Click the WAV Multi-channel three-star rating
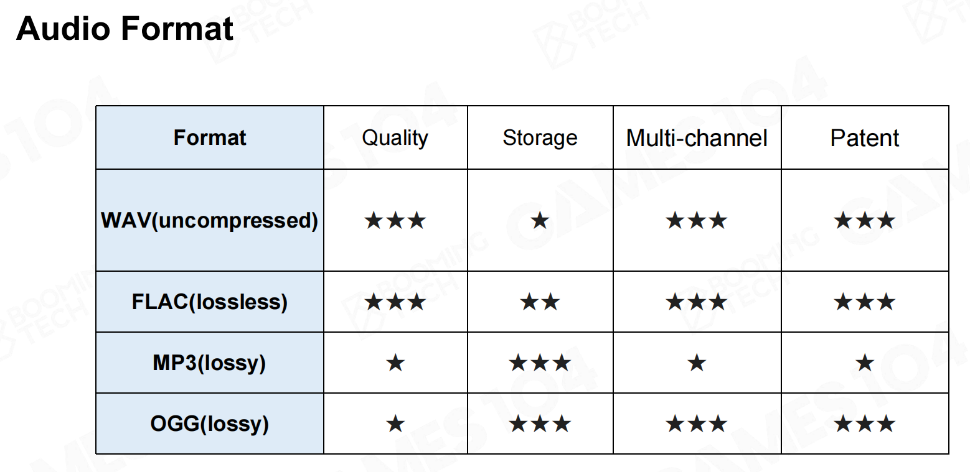The width and height of the screenshot is (970, 472). 697,220
